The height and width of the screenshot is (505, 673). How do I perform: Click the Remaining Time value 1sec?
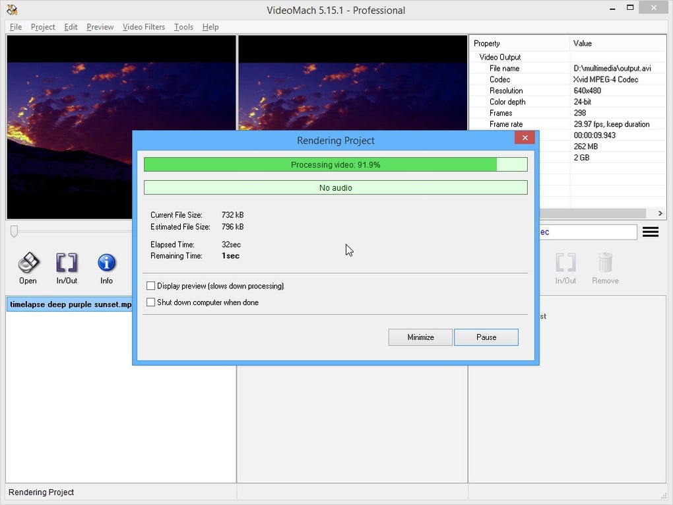(x=230, y=255)
